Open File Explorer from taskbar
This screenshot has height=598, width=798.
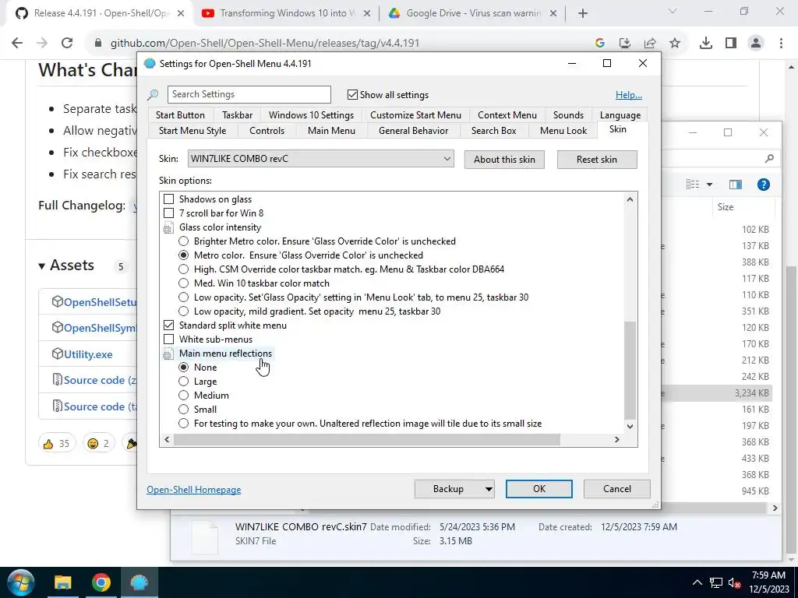pyautogui.click(x=63, y=582)
